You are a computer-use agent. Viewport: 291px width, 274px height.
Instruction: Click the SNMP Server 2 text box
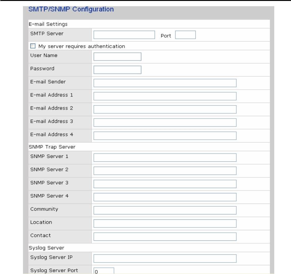[x=165, y=171]
